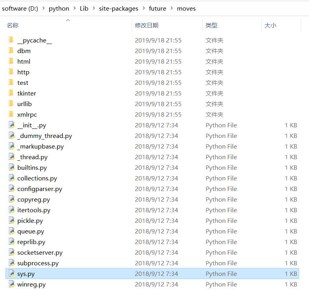Select the configparser.py file name
Image resolution: width=309 pixels, height=292 pixels.
pyautogui.click(x=40, y=189)
